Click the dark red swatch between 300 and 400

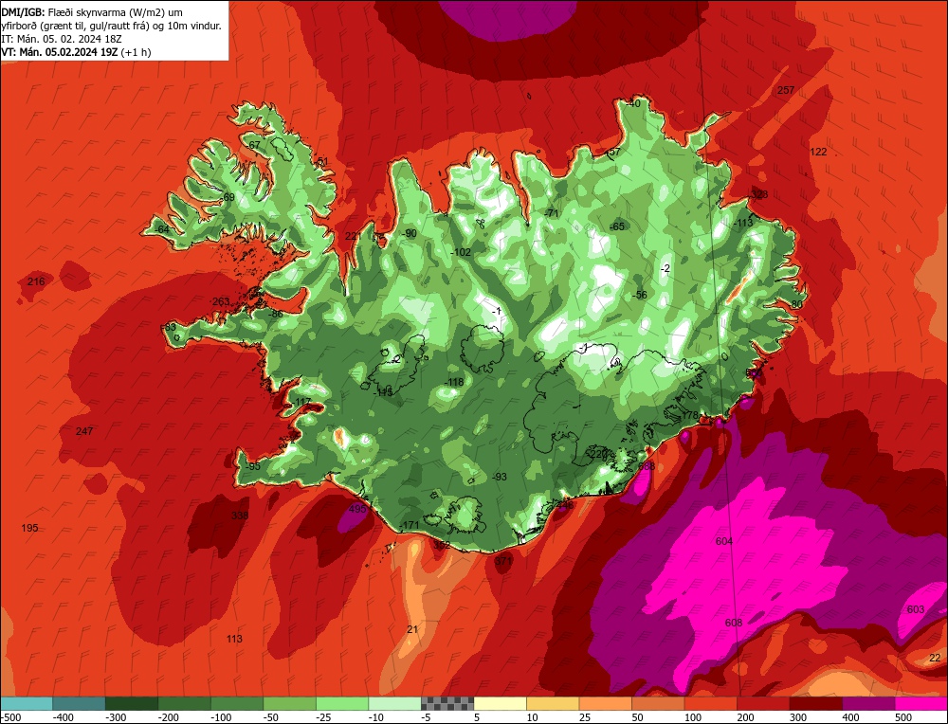[x=815, y=703]
